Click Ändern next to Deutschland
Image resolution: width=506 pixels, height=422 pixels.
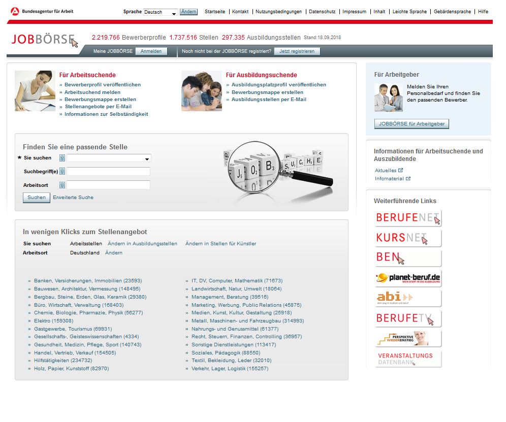pos(114,252)
